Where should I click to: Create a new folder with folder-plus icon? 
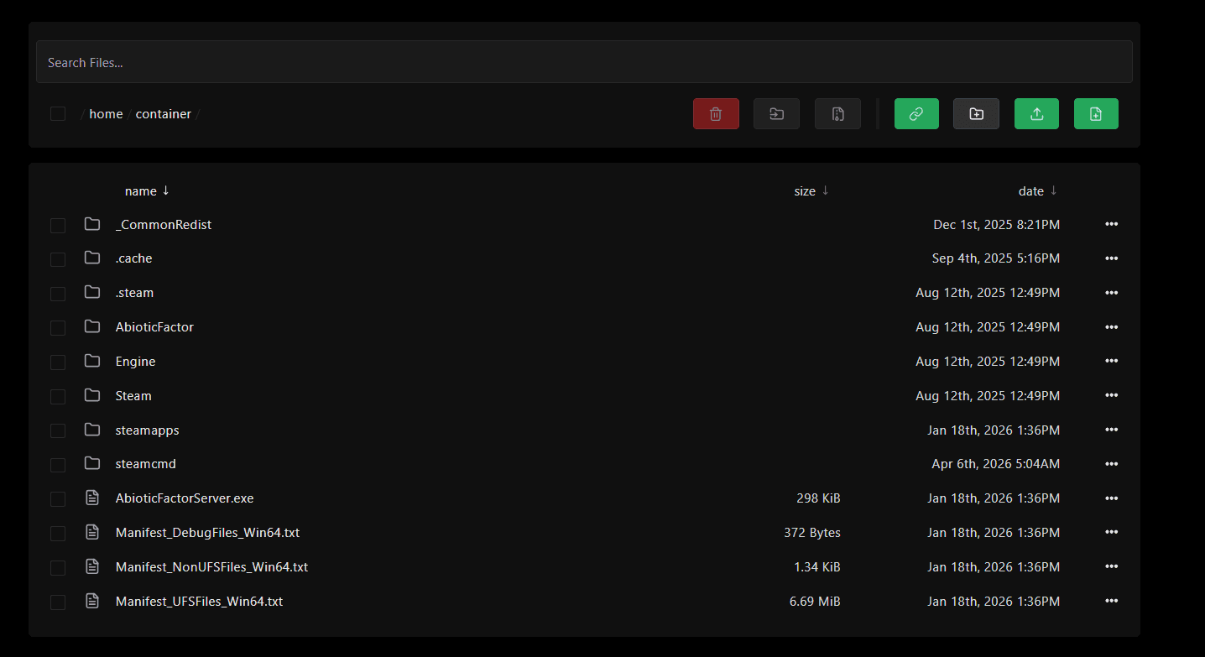(976, 114)
